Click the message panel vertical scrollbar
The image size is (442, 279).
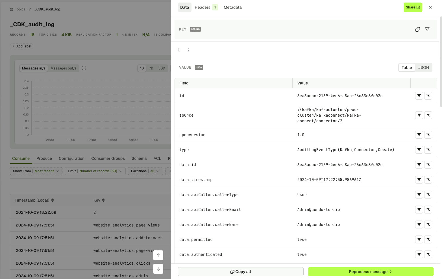(x=441, y=62)
